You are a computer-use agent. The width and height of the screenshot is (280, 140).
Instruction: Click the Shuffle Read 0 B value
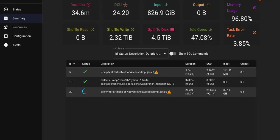pyautogui.click(x=80, y=38)
